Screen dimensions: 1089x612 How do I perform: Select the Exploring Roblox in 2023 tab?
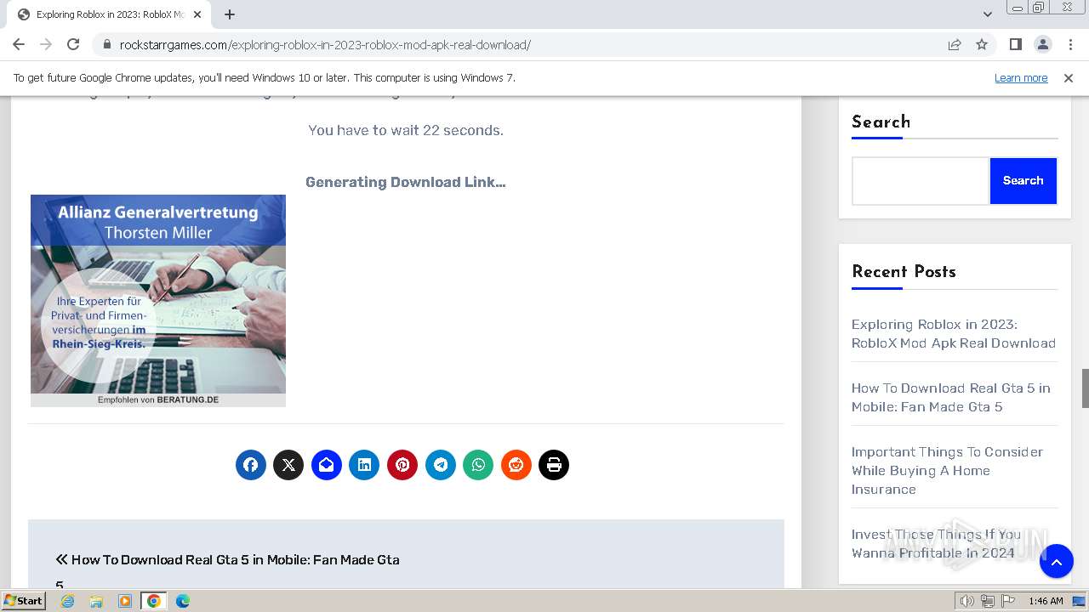pos(110,14)
